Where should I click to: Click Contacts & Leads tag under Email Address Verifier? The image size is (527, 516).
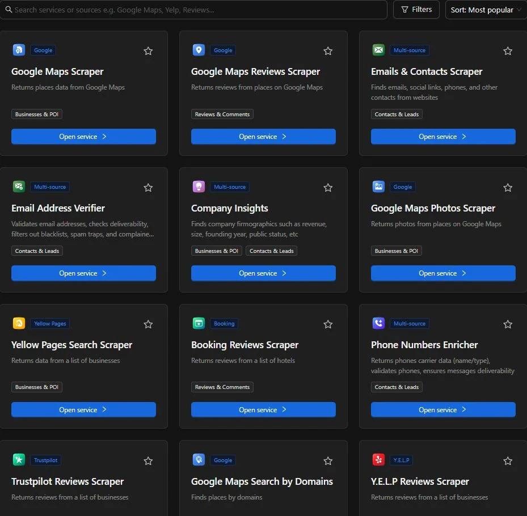click(x=37, y=251)
